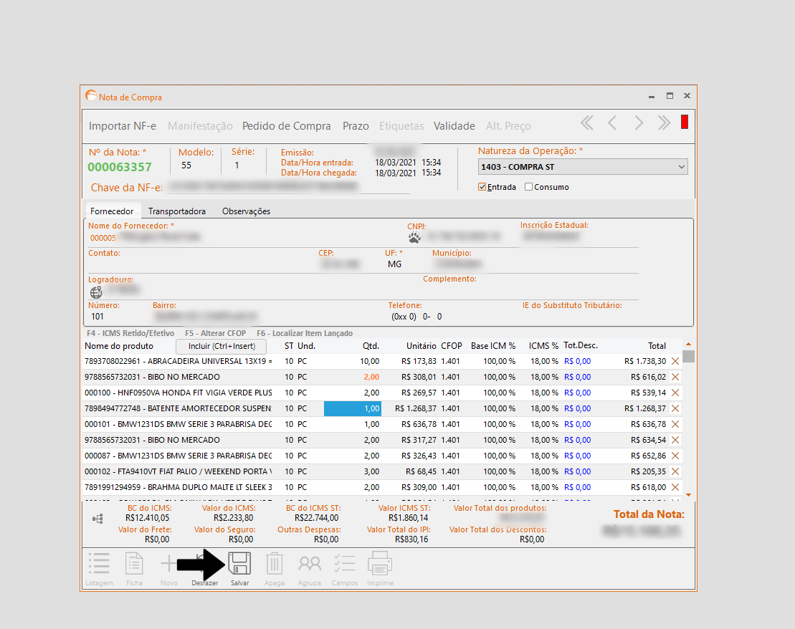Go to last record double-arrow
Screen dimensions: 795x629
pos(665,123)
